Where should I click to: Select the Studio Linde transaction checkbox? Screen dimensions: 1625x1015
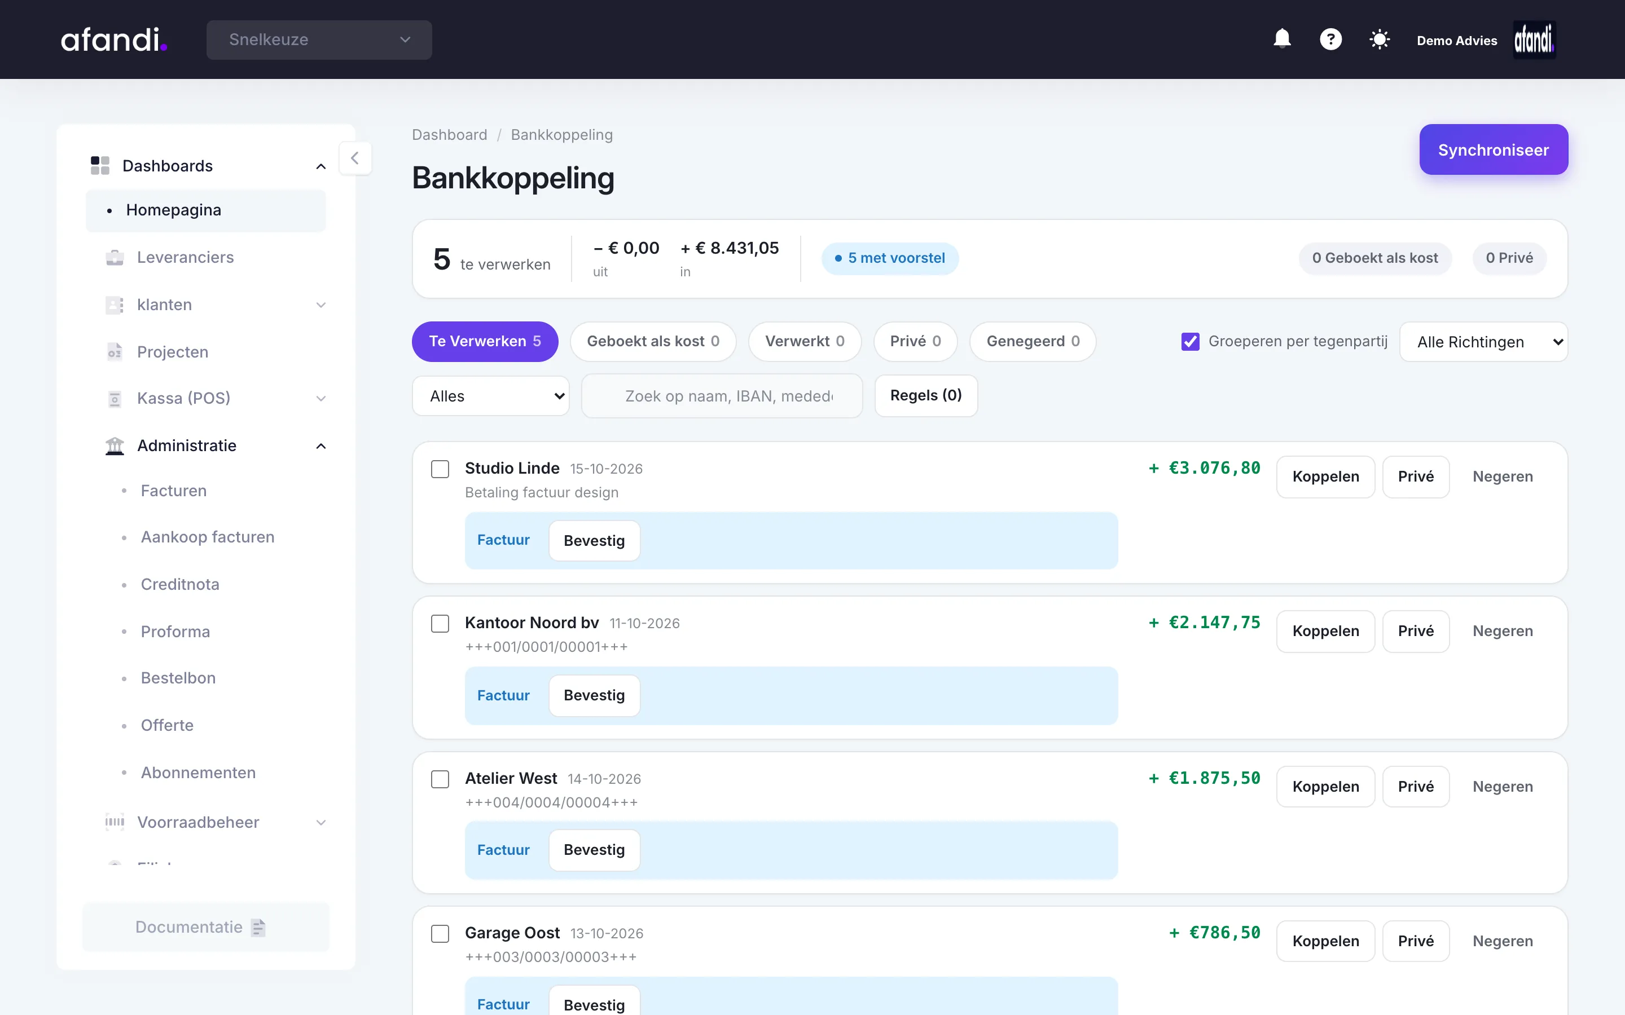[440, 469]
